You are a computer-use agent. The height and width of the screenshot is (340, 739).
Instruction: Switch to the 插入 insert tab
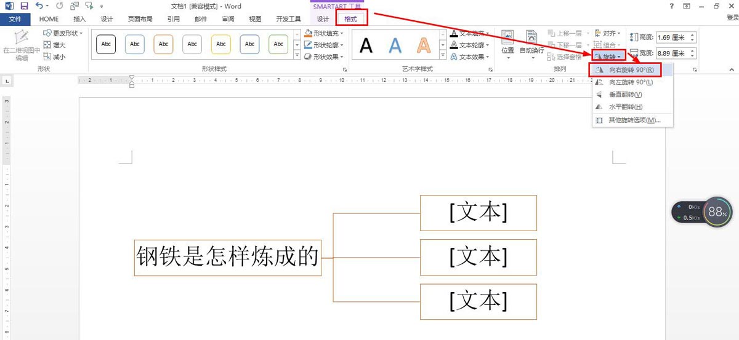point(79,19)
